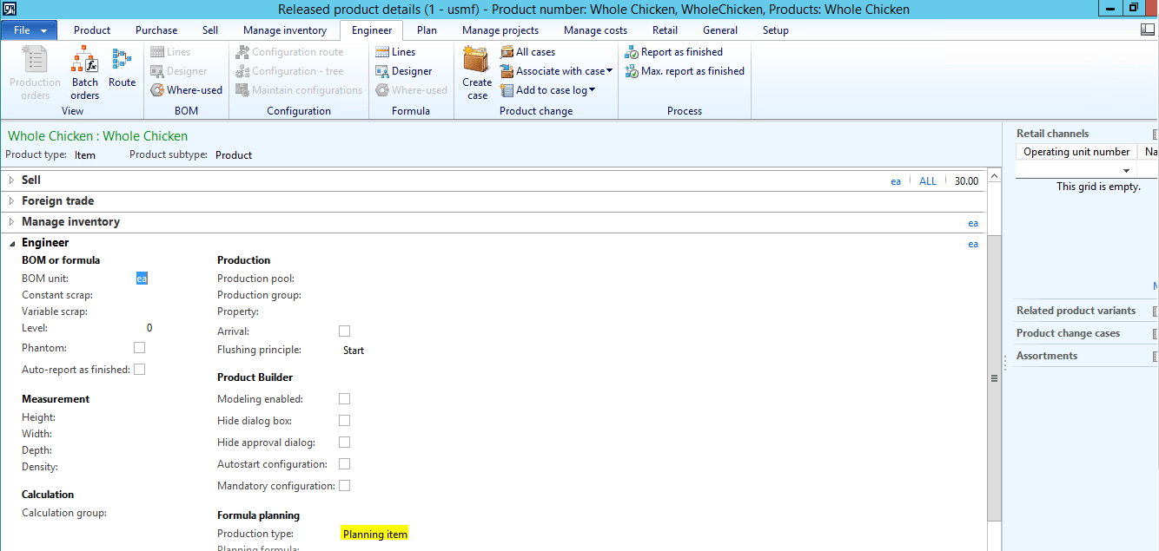Click the Flushing principle value Start
1159x551 pixels.
[x=354, y=351]
